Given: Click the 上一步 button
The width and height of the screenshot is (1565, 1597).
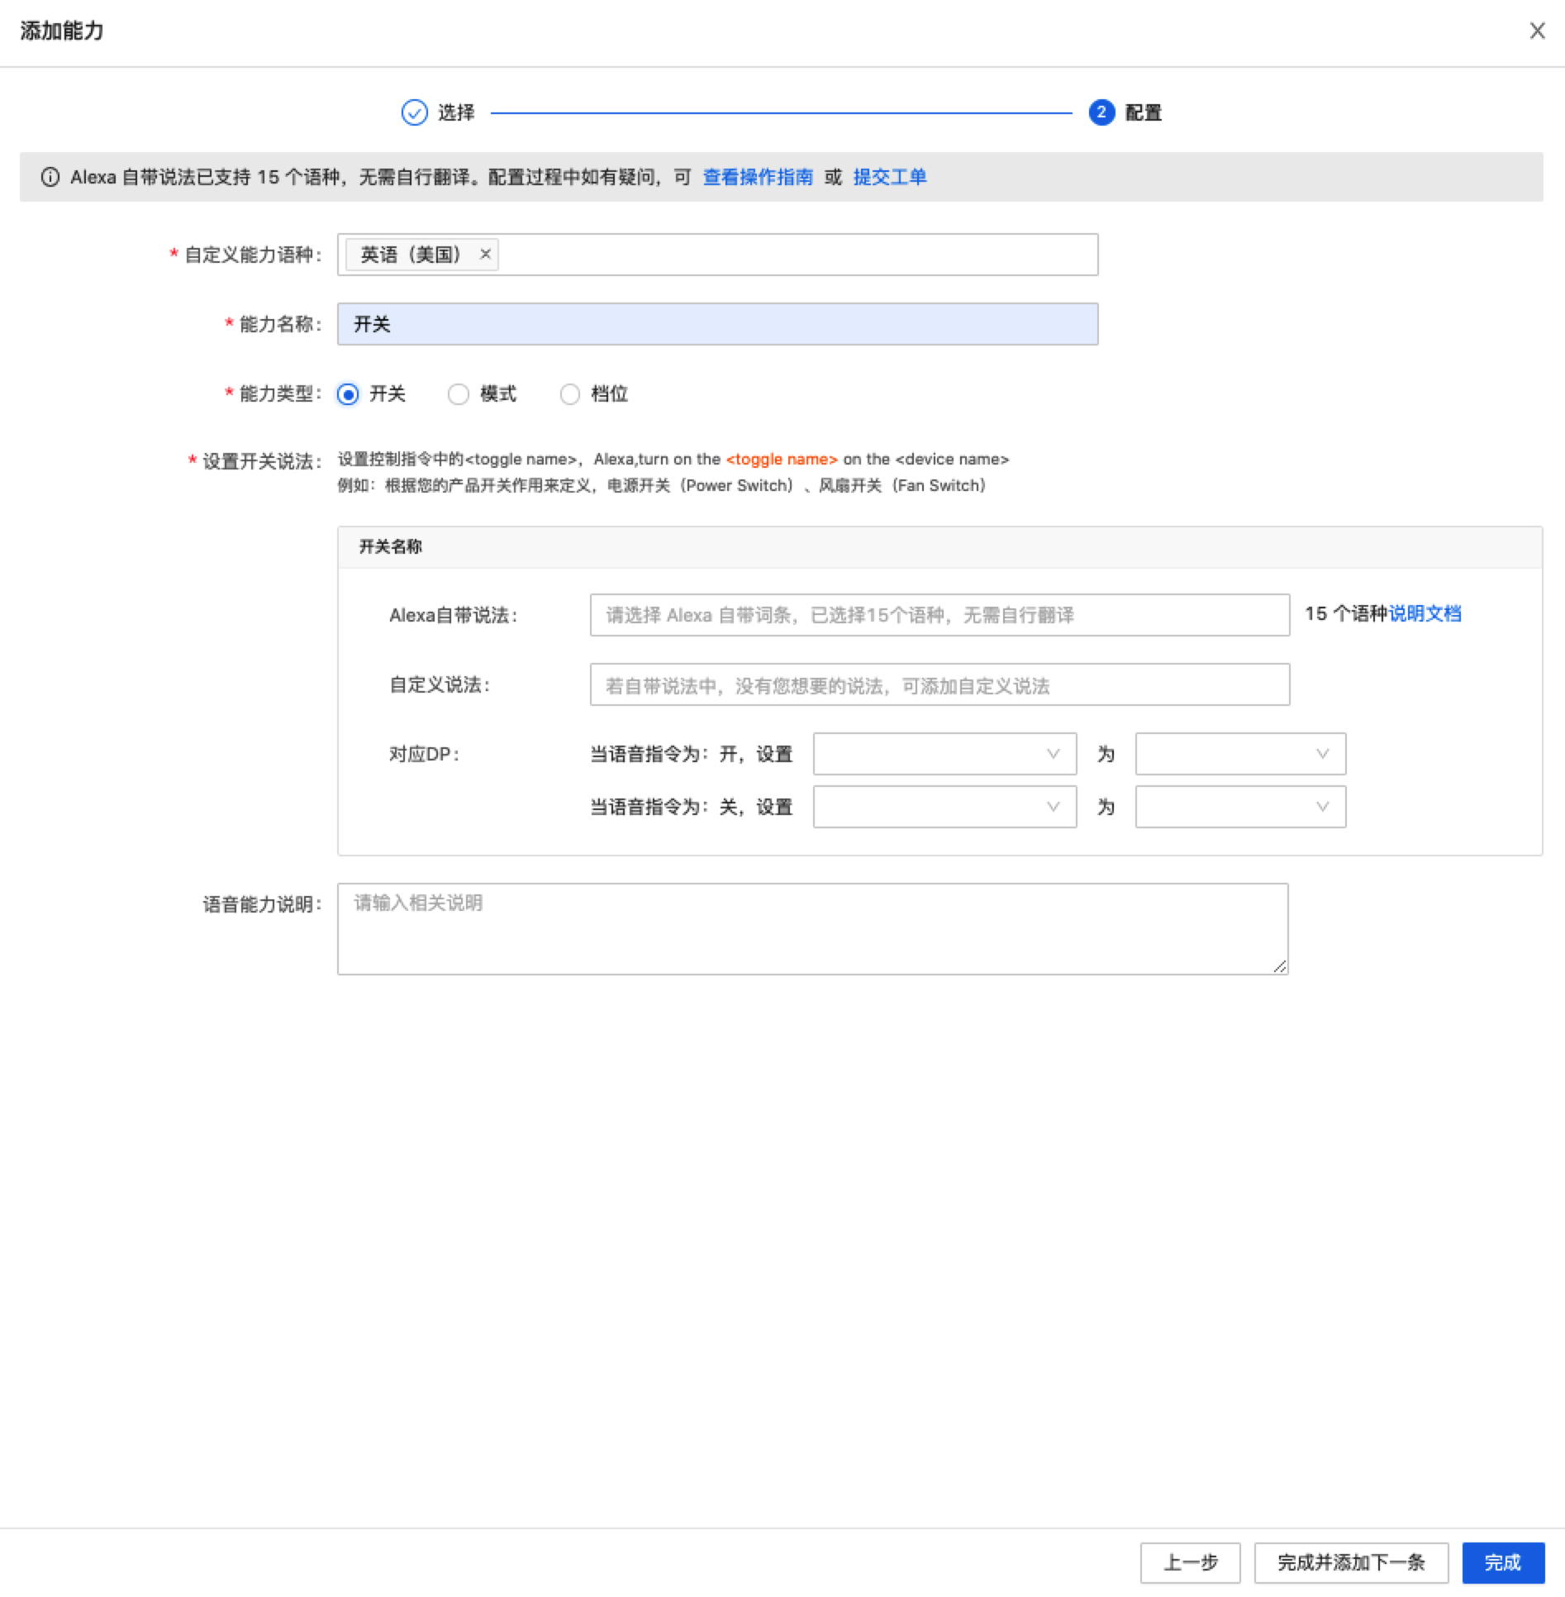Looking at the screenshot, I should (1190, 1562).
